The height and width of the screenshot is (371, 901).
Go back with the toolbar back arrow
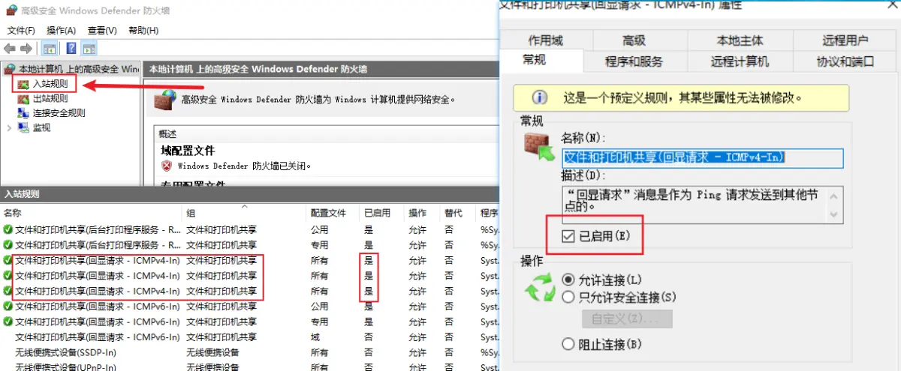(10, 49)
